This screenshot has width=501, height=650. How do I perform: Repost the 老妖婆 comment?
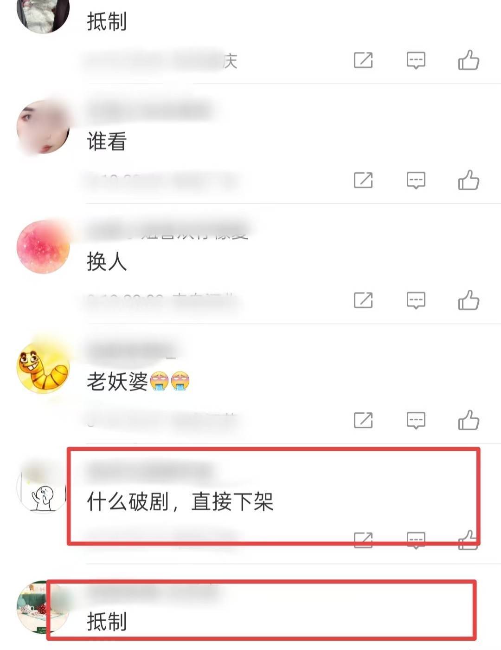click(x=363, y=420)
